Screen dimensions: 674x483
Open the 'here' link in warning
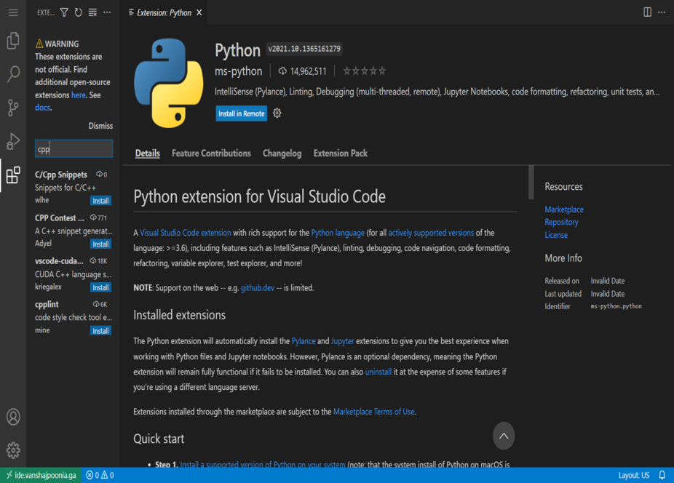pyautogui.click(x=78, y=95)
